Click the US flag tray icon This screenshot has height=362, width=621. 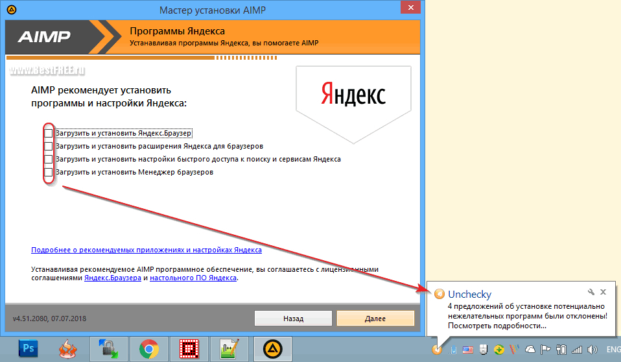click(x=468, y=350)
